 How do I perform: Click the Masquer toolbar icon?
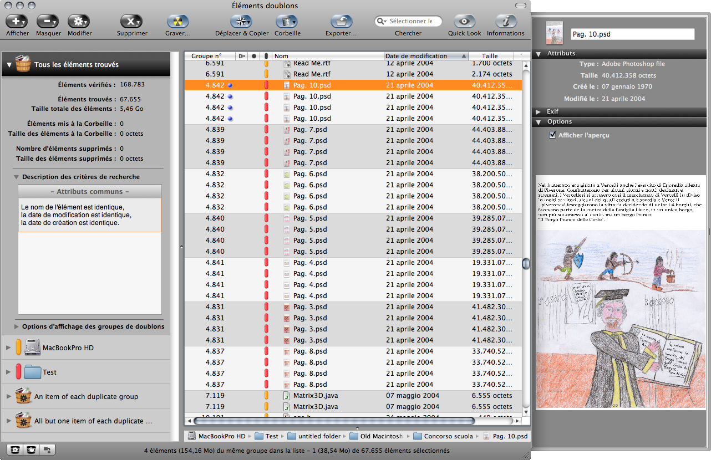tap(48, 22)
